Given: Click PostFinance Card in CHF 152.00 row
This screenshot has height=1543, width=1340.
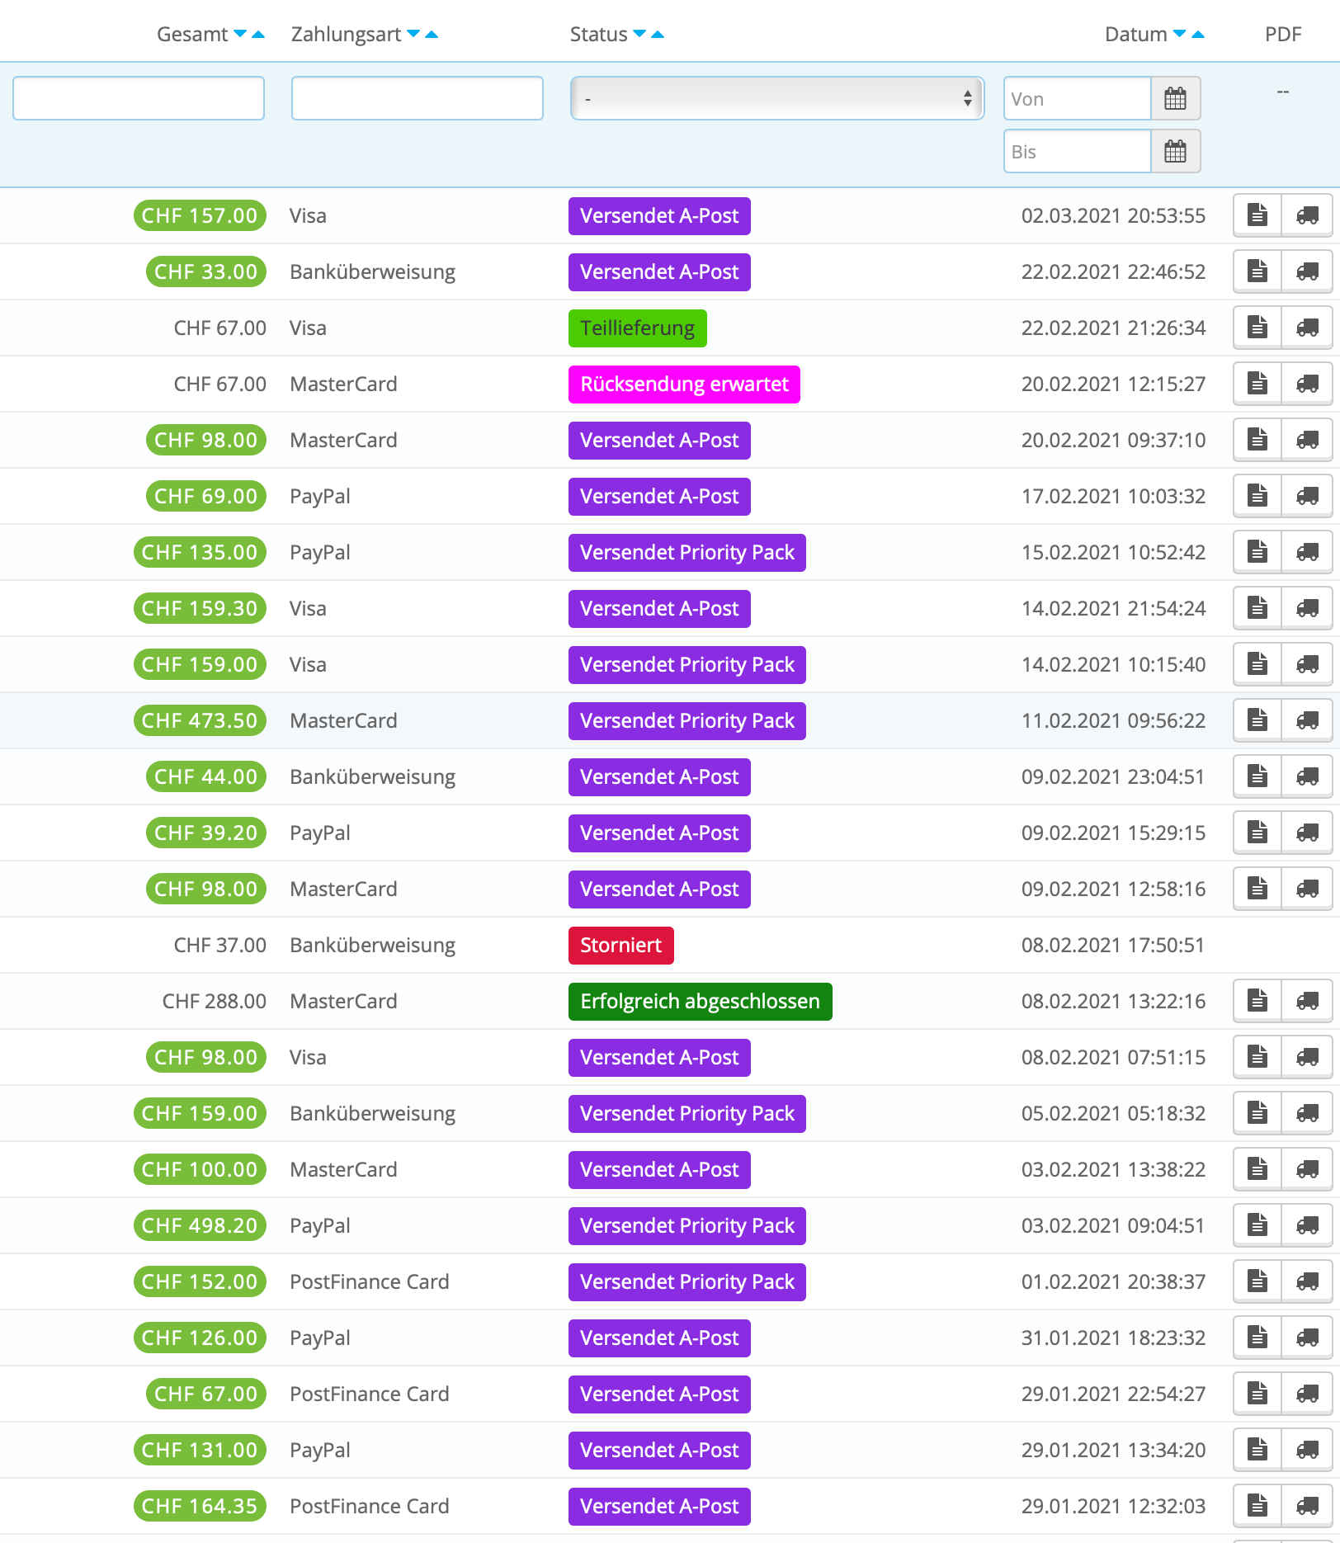Looking at the screenshot, I should click(x=370, y=1281).
